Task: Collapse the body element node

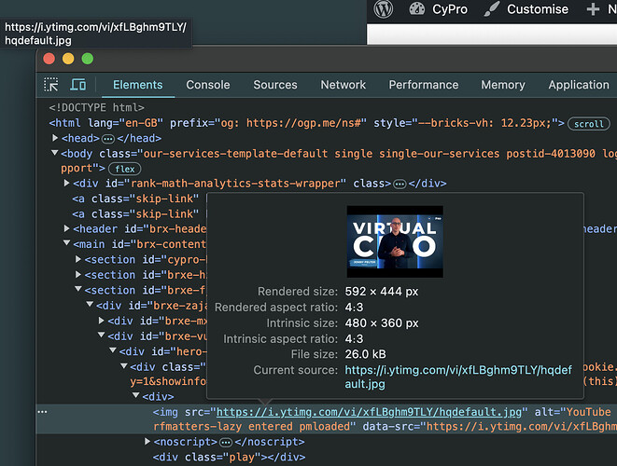Action: click(x=56, y=153)
